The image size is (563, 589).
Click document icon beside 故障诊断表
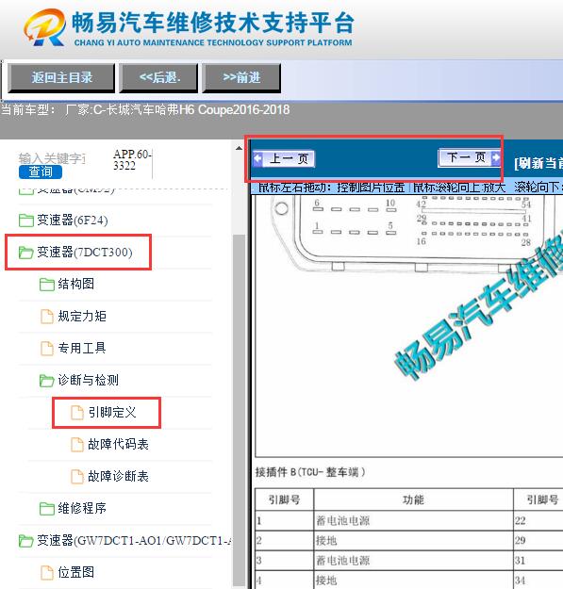77,476
